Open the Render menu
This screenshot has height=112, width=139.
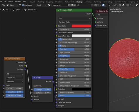(11, 1)
